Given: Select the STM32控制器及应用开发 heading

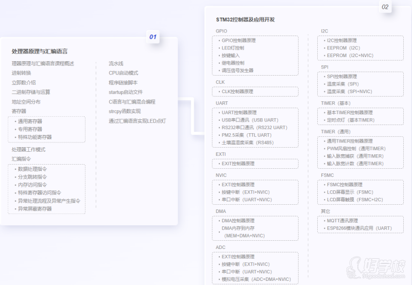Looking at the screenshot, I should click(245, 20).
